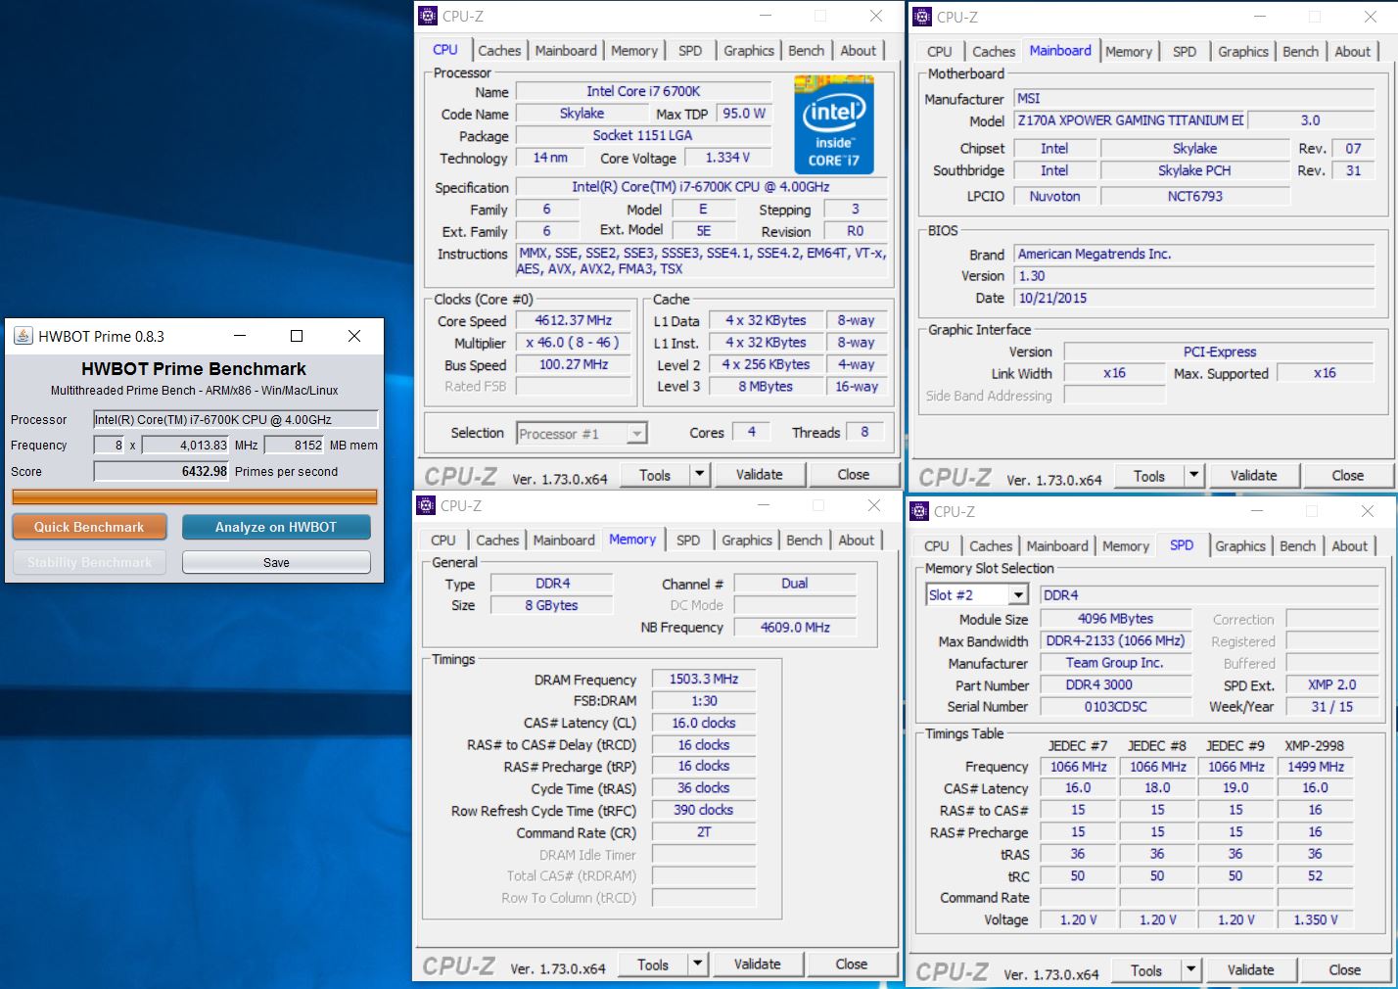Click Command Rate value 2T

tap(704, 832)
